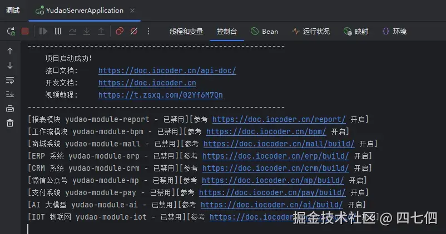Screen dimensions: 446x234
Task: Open the bpm workflow docs link
Action: [x=266, y=131]
